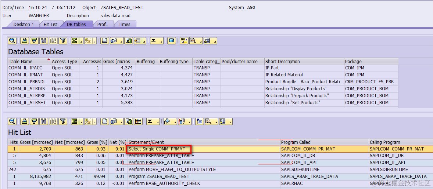This screenshot has height=189, width=433.
Task: Click Statement/Event column header
Action: tap(204, 142)
